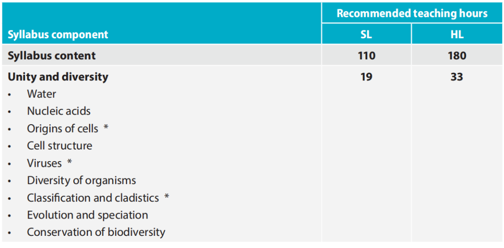This screenshot has height=248, width=504.
Task: Click the "Conservation of biodiversity" item
Action: [x=96, y=232]
